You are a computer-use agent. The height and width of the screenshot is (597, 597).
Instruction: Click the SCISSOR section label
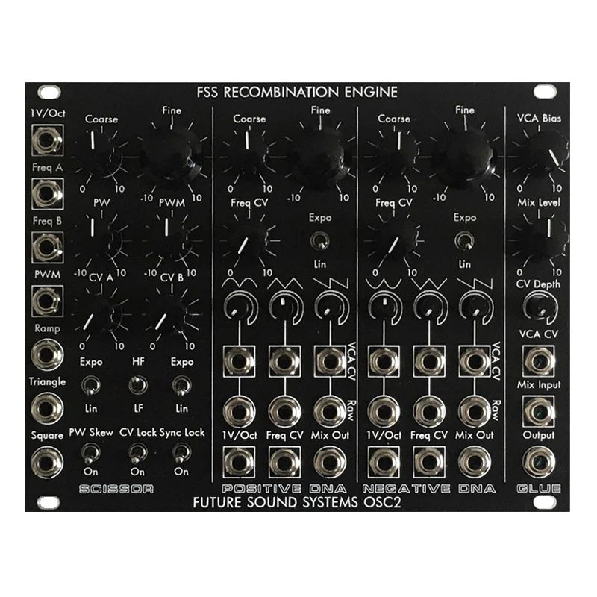[x=116, y=489]
